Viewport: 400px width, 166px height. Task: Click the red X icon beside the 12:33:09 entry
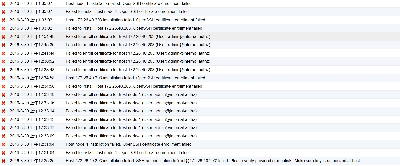pos(3,136)
